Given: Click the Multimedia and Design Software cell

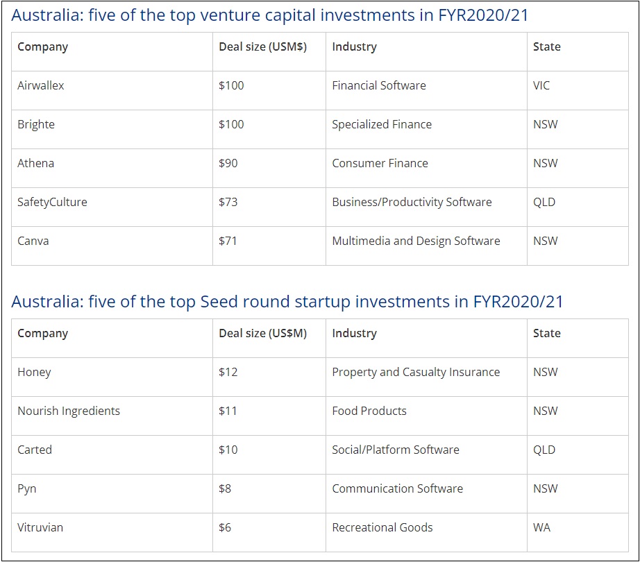Looking at the screenshot, I should (x=416, y=241).
